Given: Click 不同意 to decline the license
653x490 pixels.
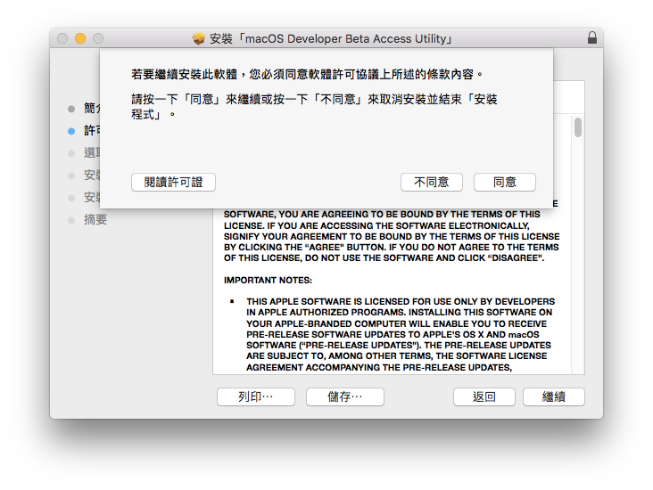Looking at the screenshot, I should coord(432,182).
